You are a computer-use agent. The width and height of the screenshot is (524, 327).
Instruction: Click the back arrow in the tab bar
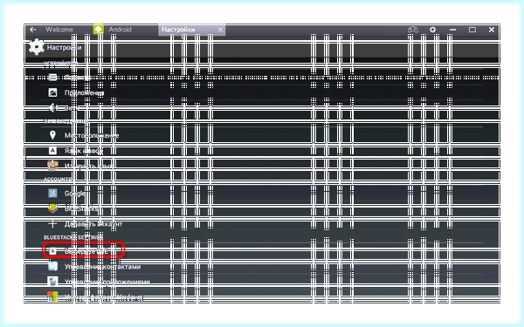(x=33, y=30)
